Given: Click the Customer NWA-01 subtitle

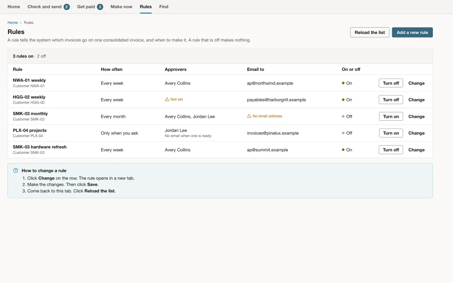Looking at the screenshot, I should tap(29, 86).
